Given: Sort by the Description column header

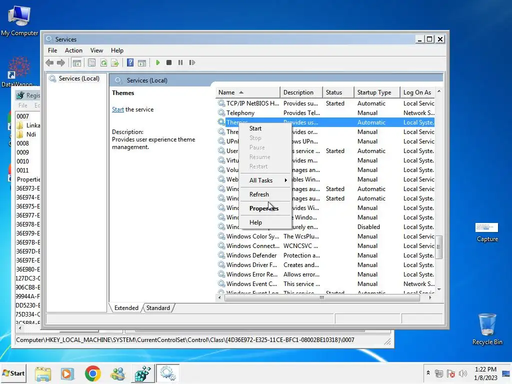Looking at the screenshot, I should pyautogui.click(x=301, y=92).
